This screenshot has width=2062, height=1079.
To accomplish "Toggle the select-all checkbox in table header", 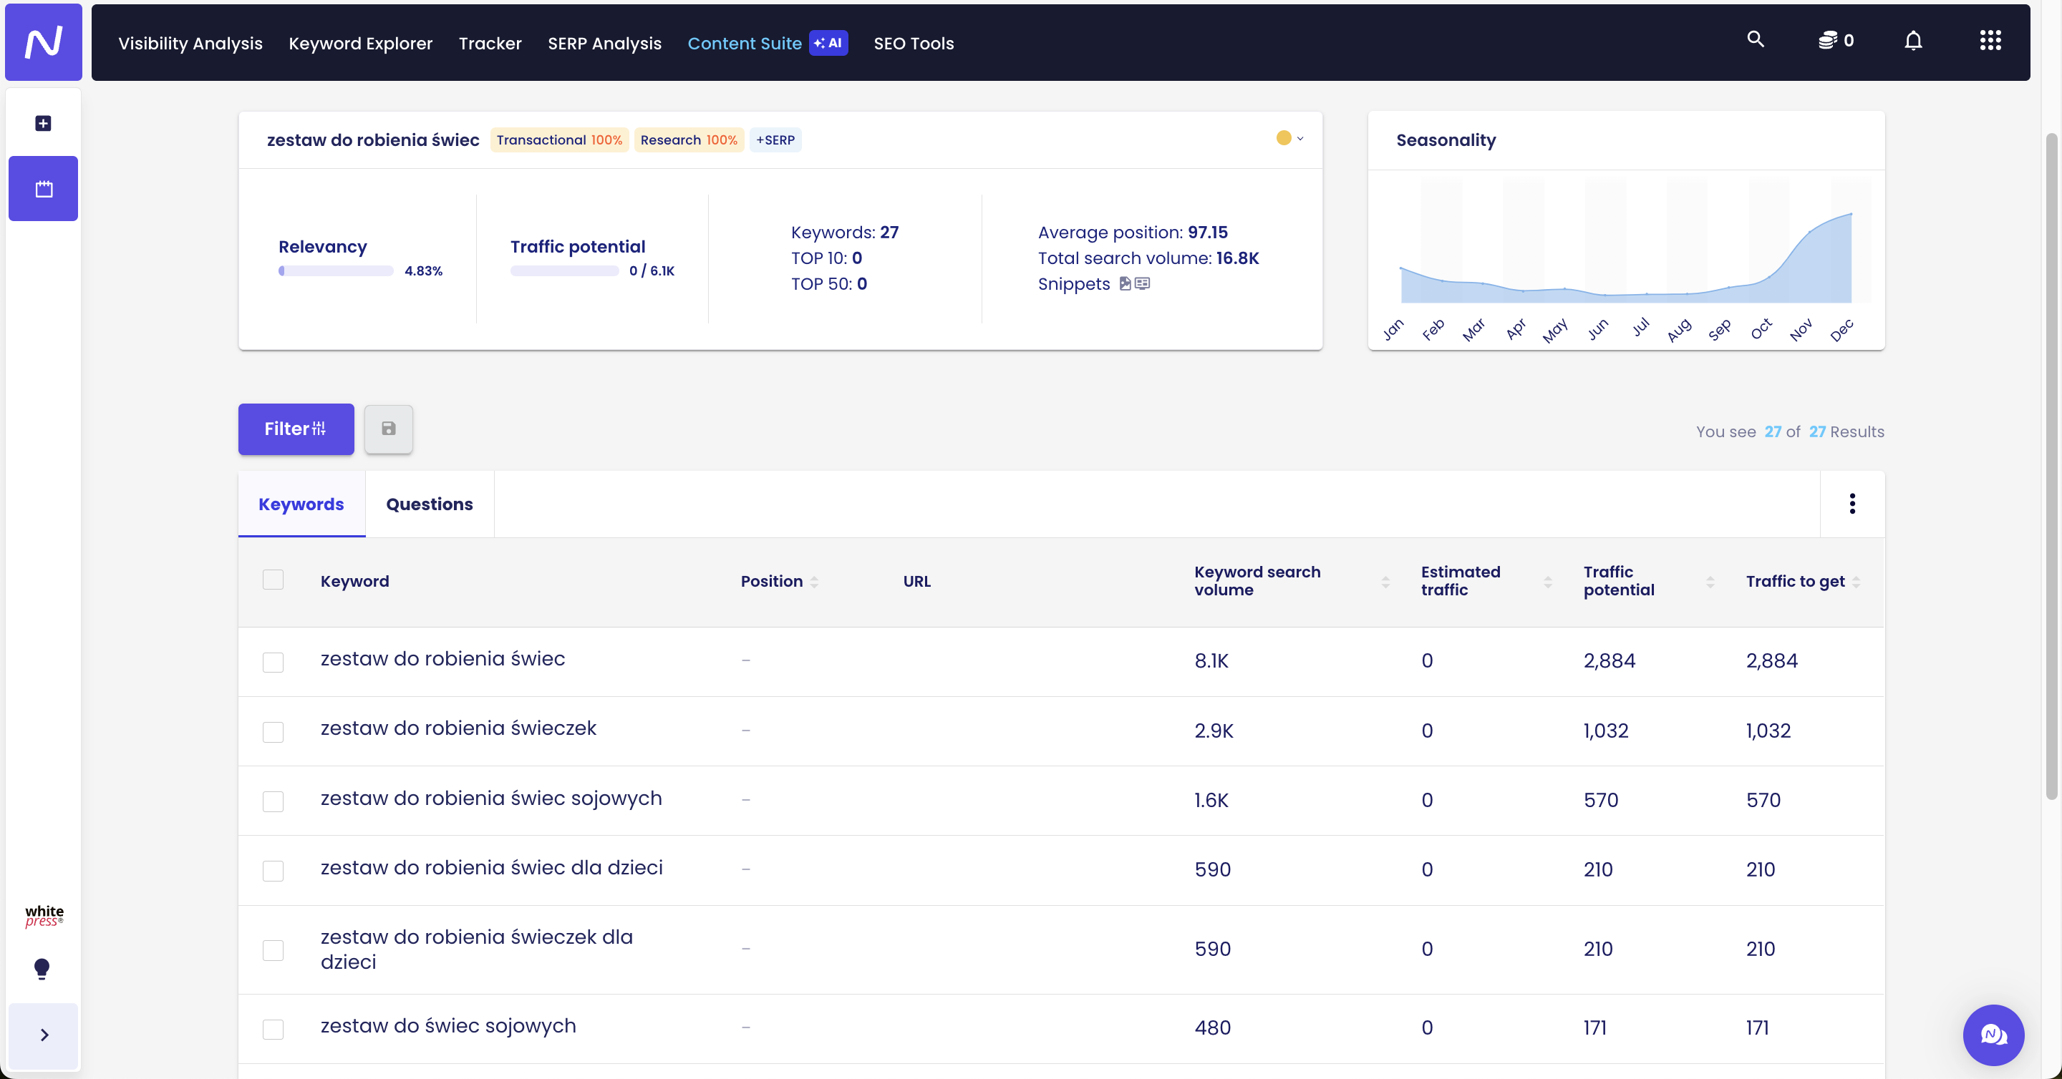I will point(273,580).
